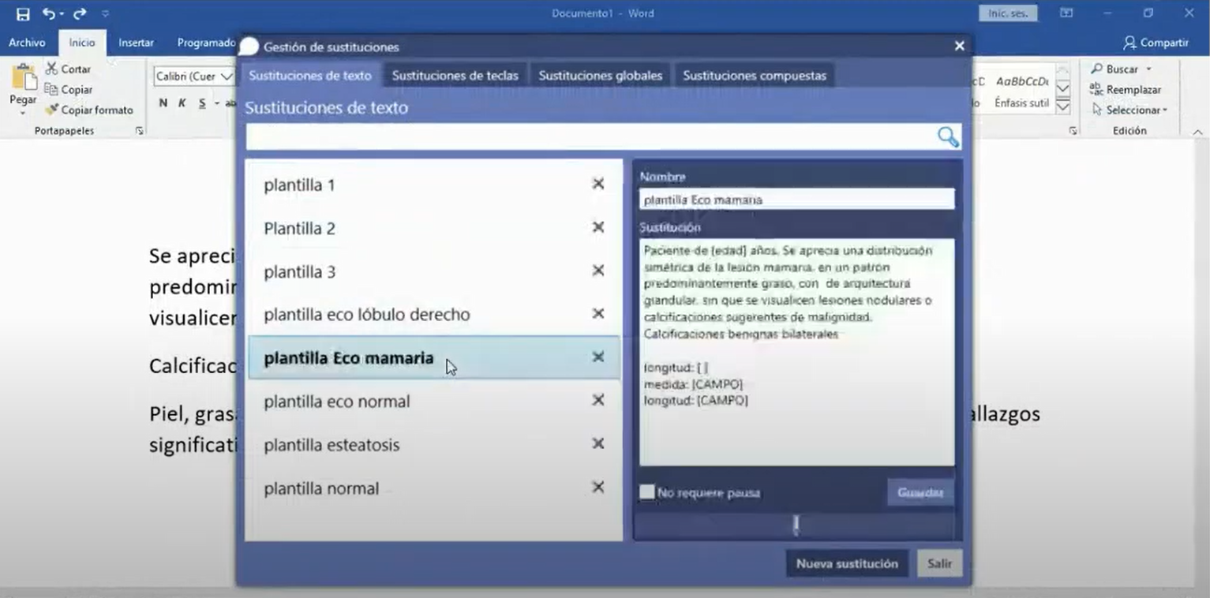
Task: Click the Guardar button
Action: (x=920, y=492)
